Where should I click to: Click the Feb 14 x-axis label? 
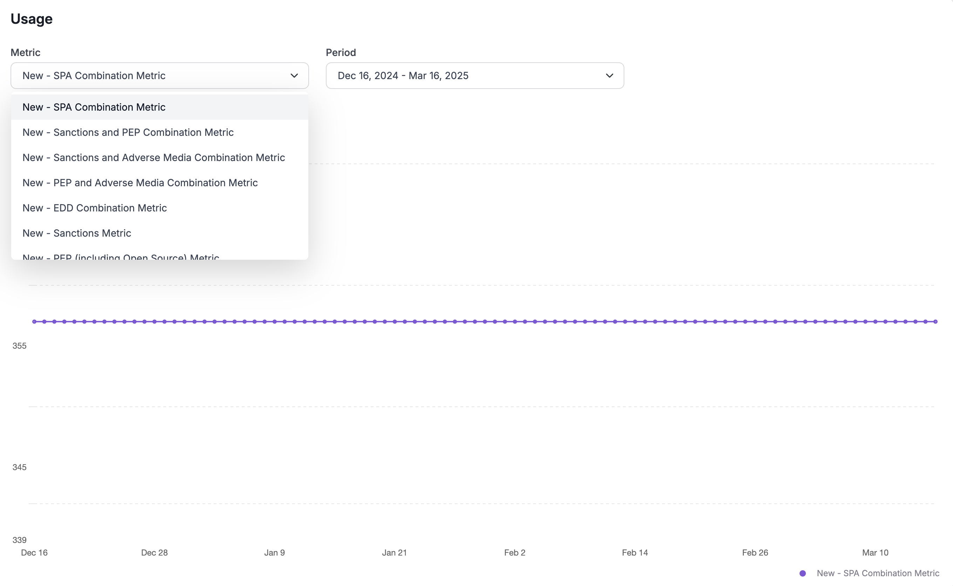pyautogui.click(x=635, y=553)
